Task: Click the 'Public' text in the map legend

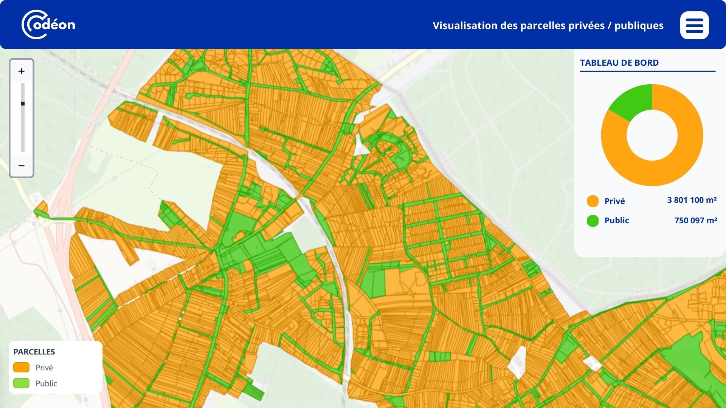Action: click(x=46, y=383)
